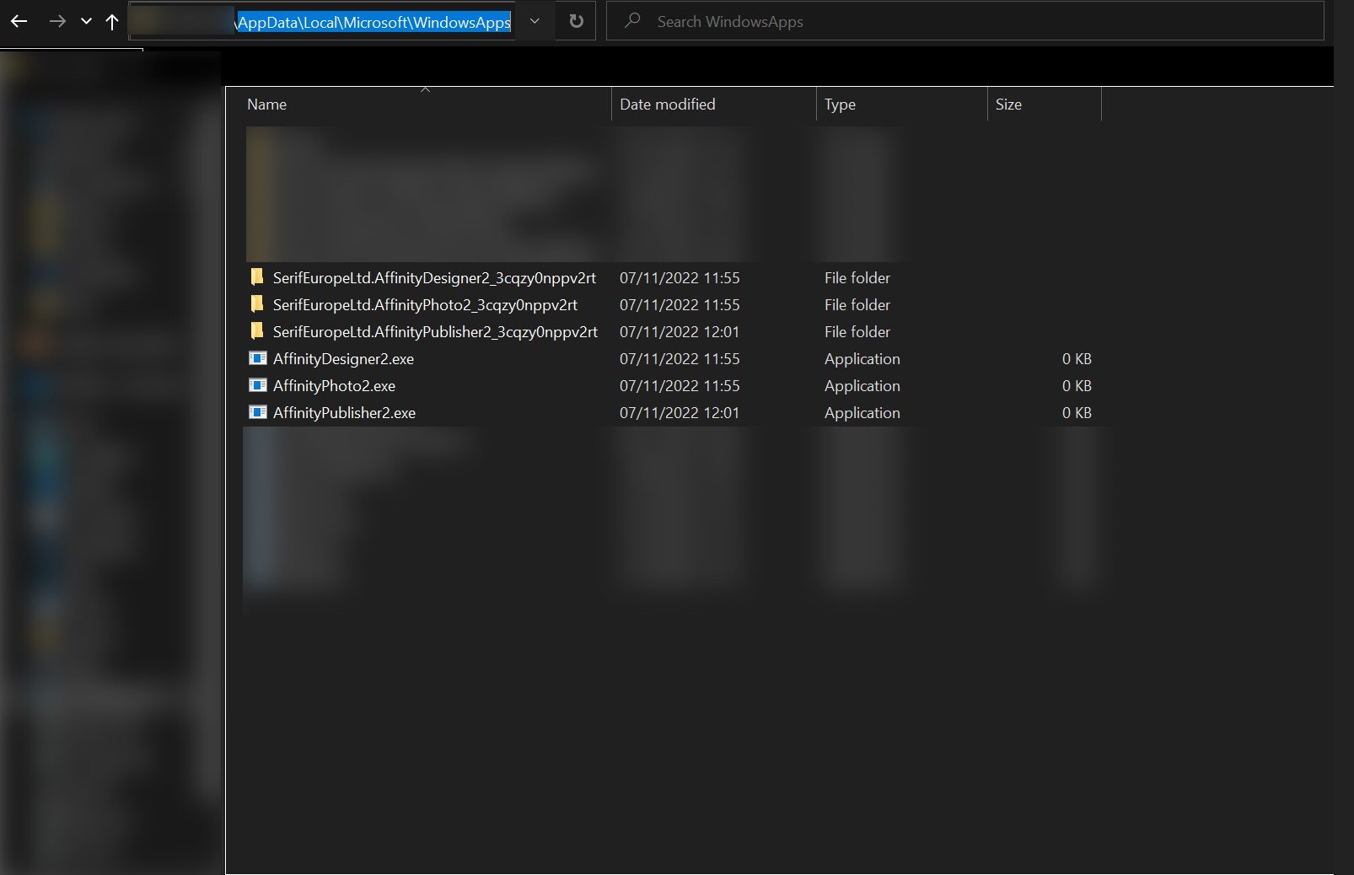Go up one folder level
The image size is (1354, 875).
click(x=112, y=22)
